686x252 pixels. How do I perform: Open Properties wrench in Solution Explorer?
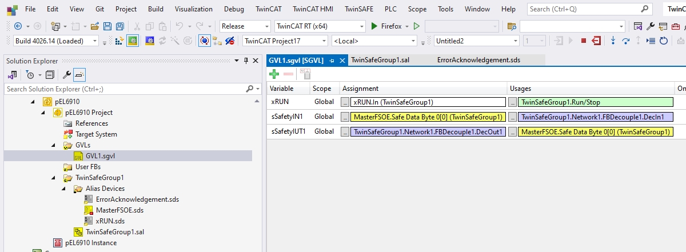[66, 75]
